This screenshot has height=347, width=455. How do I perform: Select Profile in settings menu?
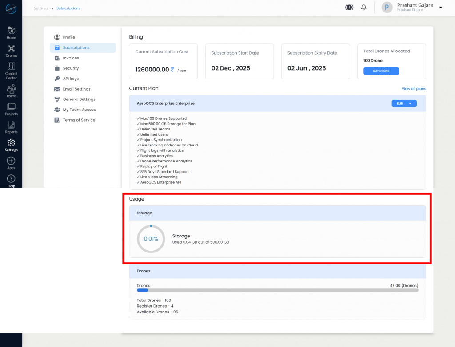68,37
